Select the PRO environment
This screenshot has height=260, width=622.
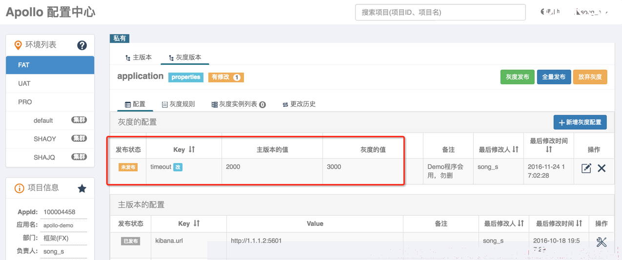50,102
